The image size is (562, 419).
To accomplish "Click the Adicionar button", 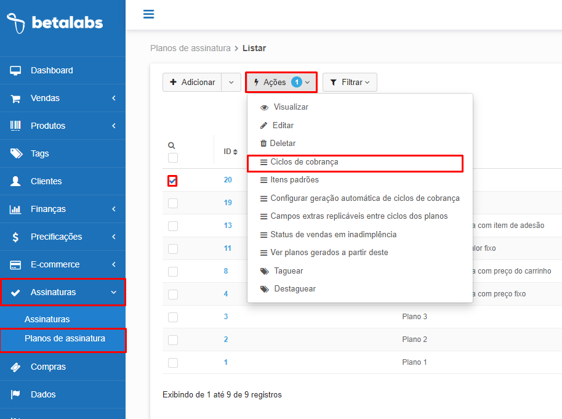I will coord(192,82).
